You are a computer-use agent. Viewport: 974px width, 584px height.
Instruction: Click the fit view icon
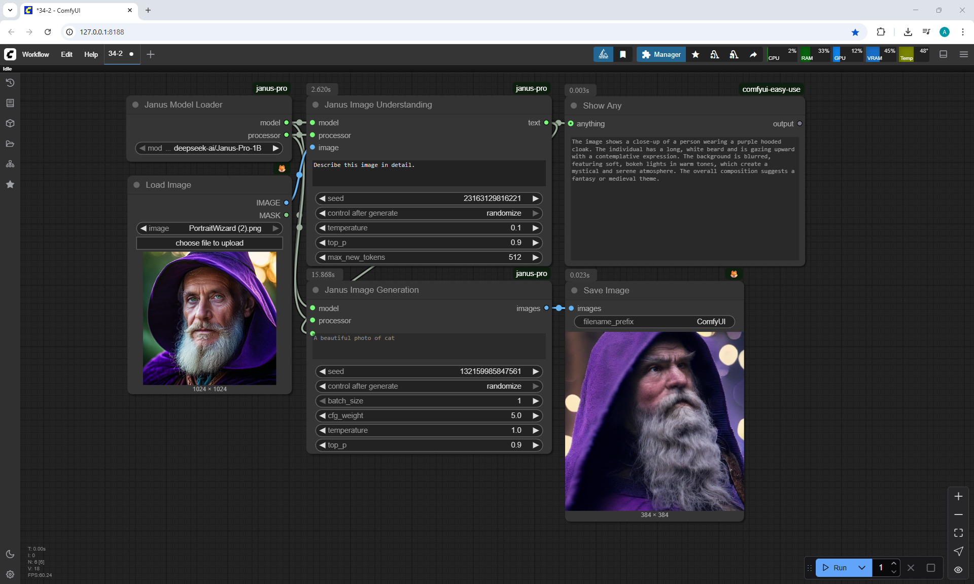click(x=958, y=533)
